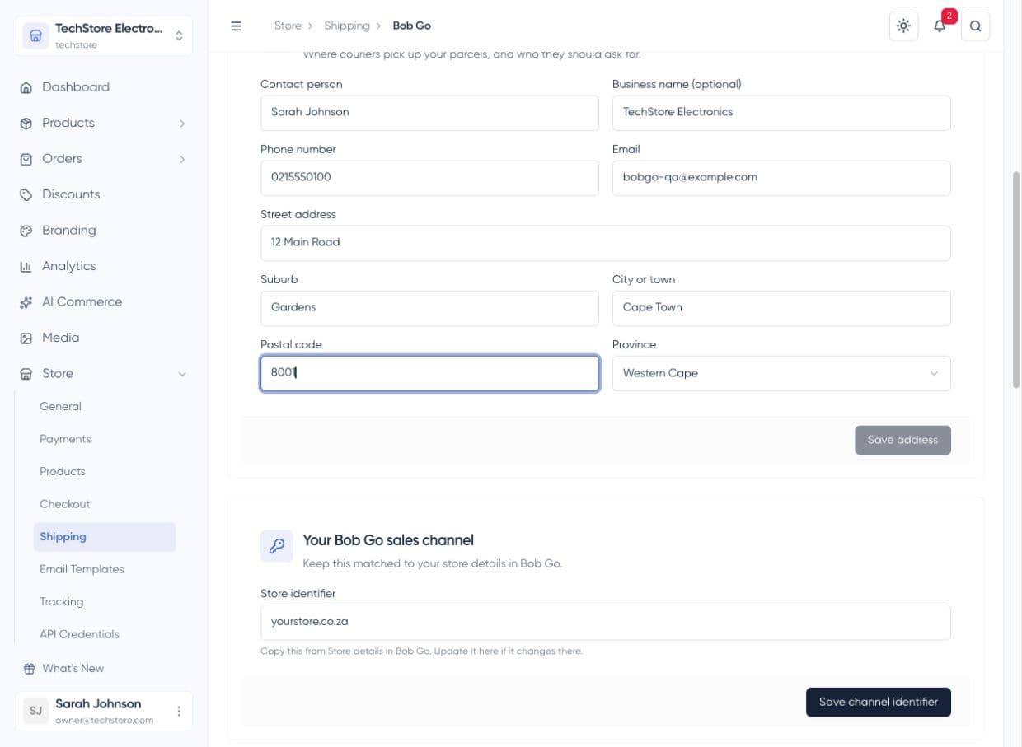The width and height of the screenshot is (1022, 747).
Task: Click owner@techstore.com email text
Action: click(104, 721)
